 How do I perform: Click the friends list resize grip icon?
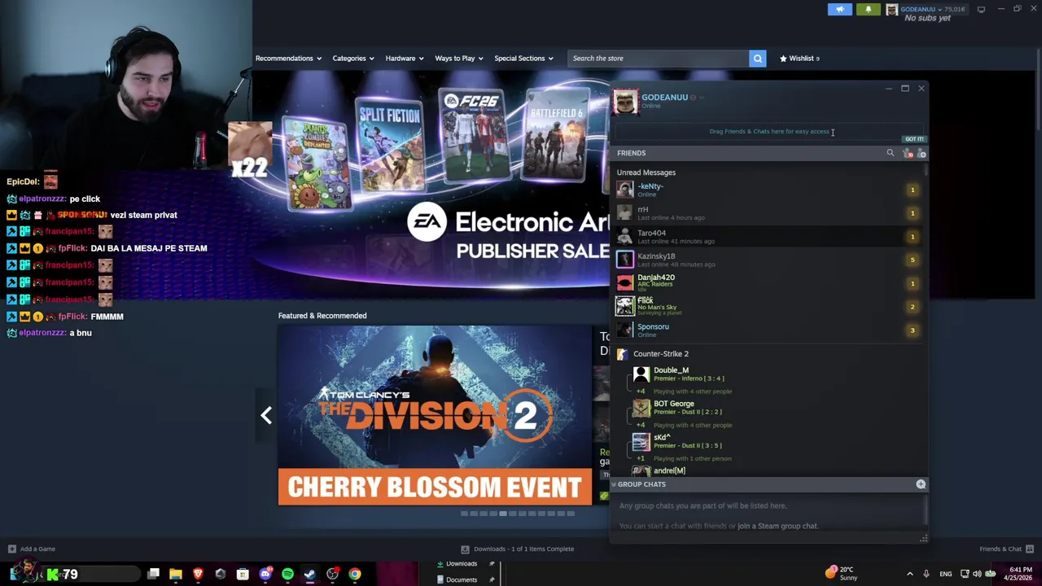(923, 539)
